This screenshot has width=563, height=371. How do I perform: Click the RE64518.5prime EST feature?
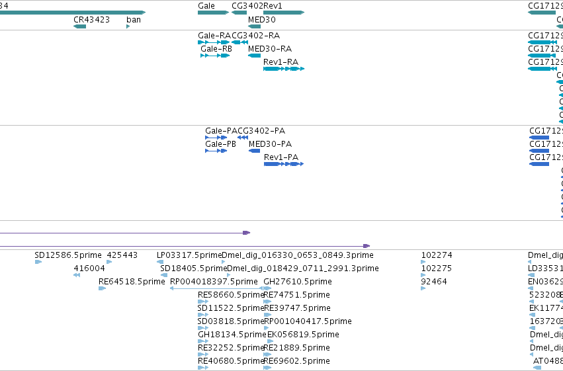(103, 288)
